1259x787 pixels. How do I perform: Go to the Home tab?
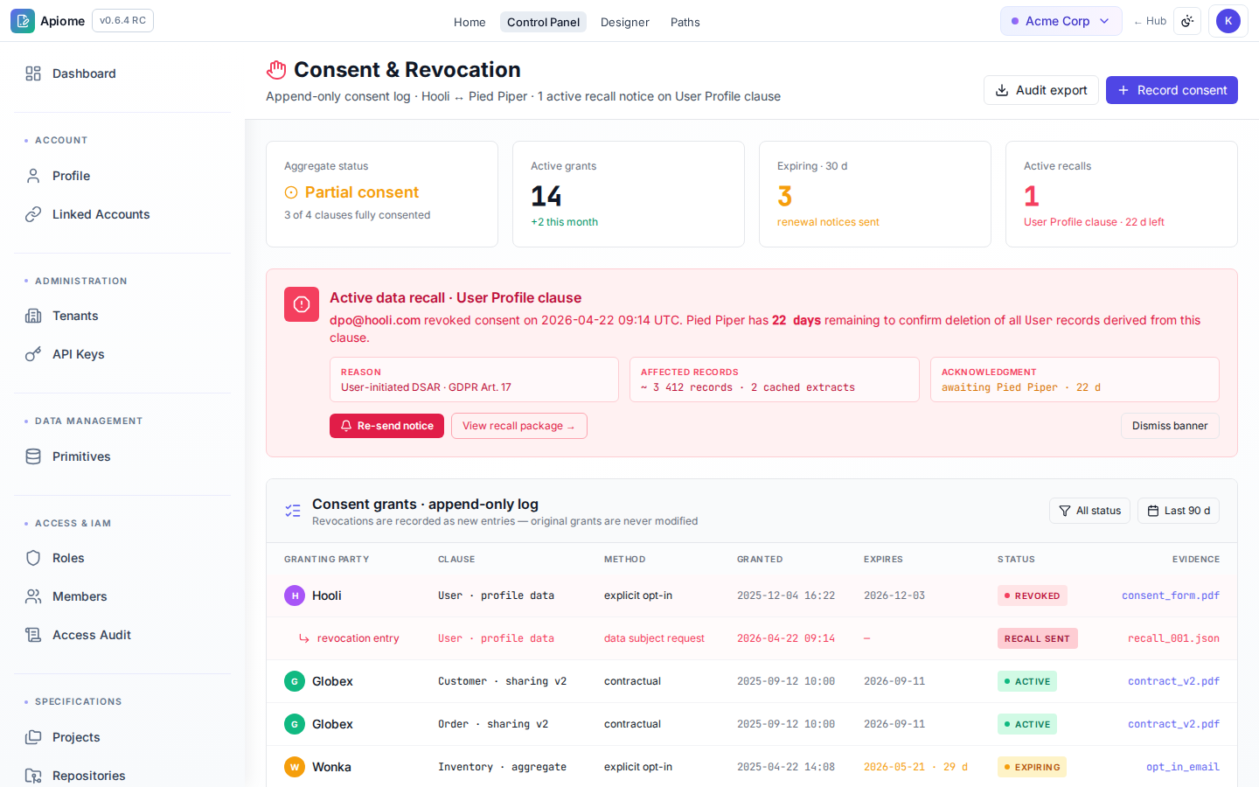pyautogui.click(x=470, y=22)
